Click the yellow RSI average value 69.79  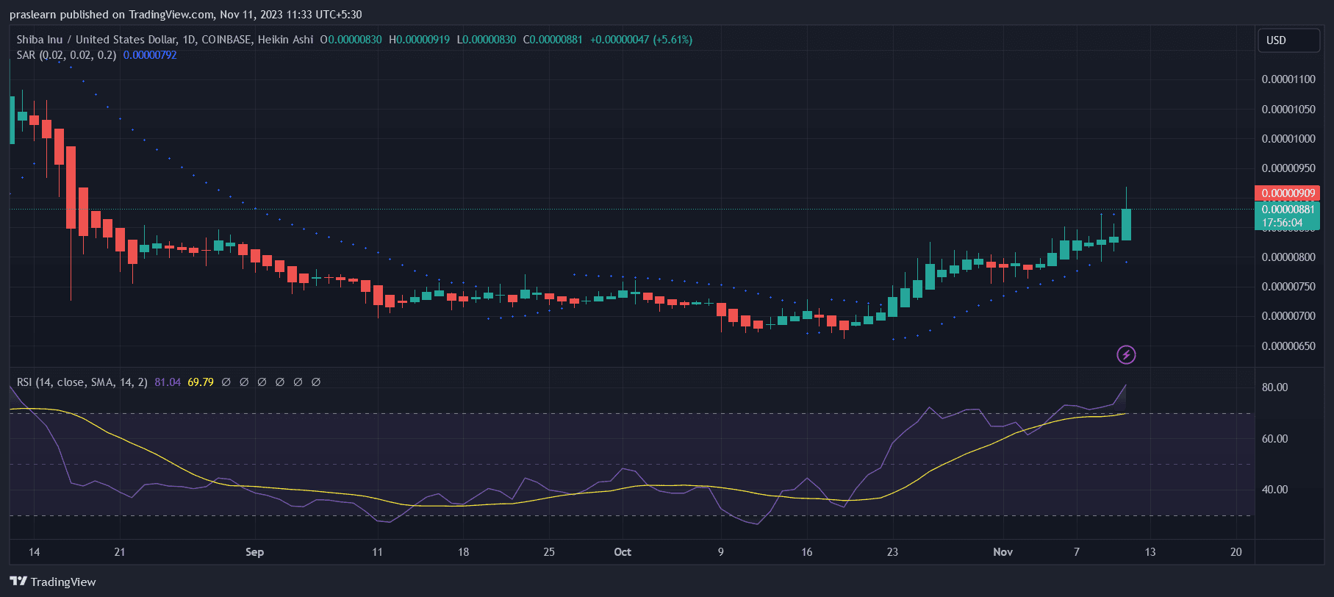click(x=201, y=382)
